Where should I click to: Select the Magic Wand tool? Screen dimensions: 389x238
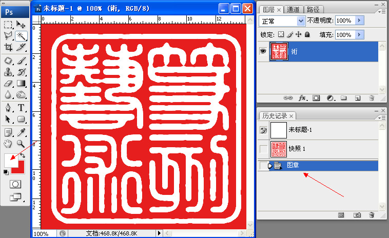[x=21, y=36]
